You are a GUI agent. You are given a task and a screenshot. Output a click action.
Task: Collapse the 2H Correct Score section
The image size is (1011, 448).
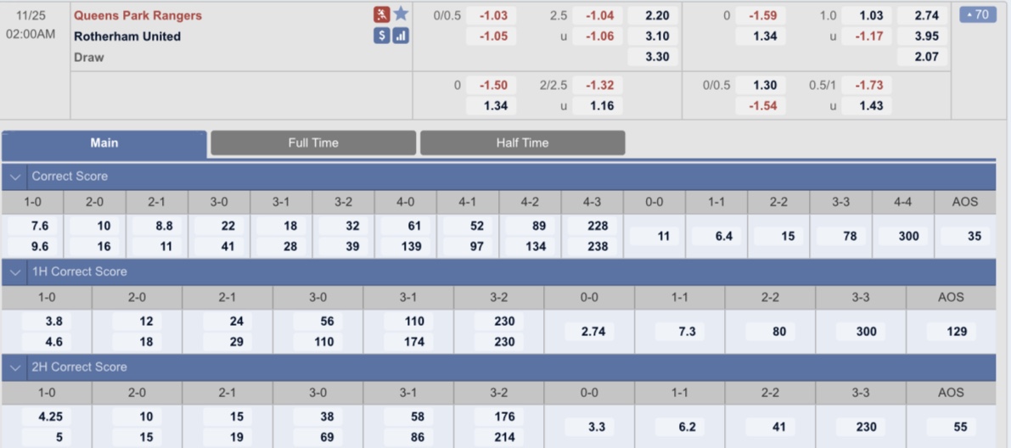[15, 367]
